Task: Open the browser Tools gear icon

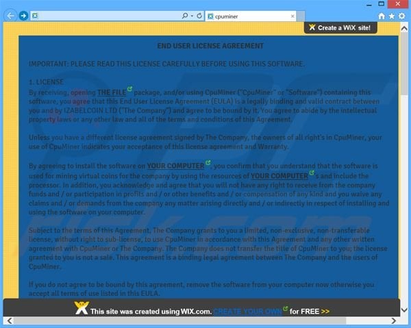Action: pyautogui.click(x=402, y=16)
